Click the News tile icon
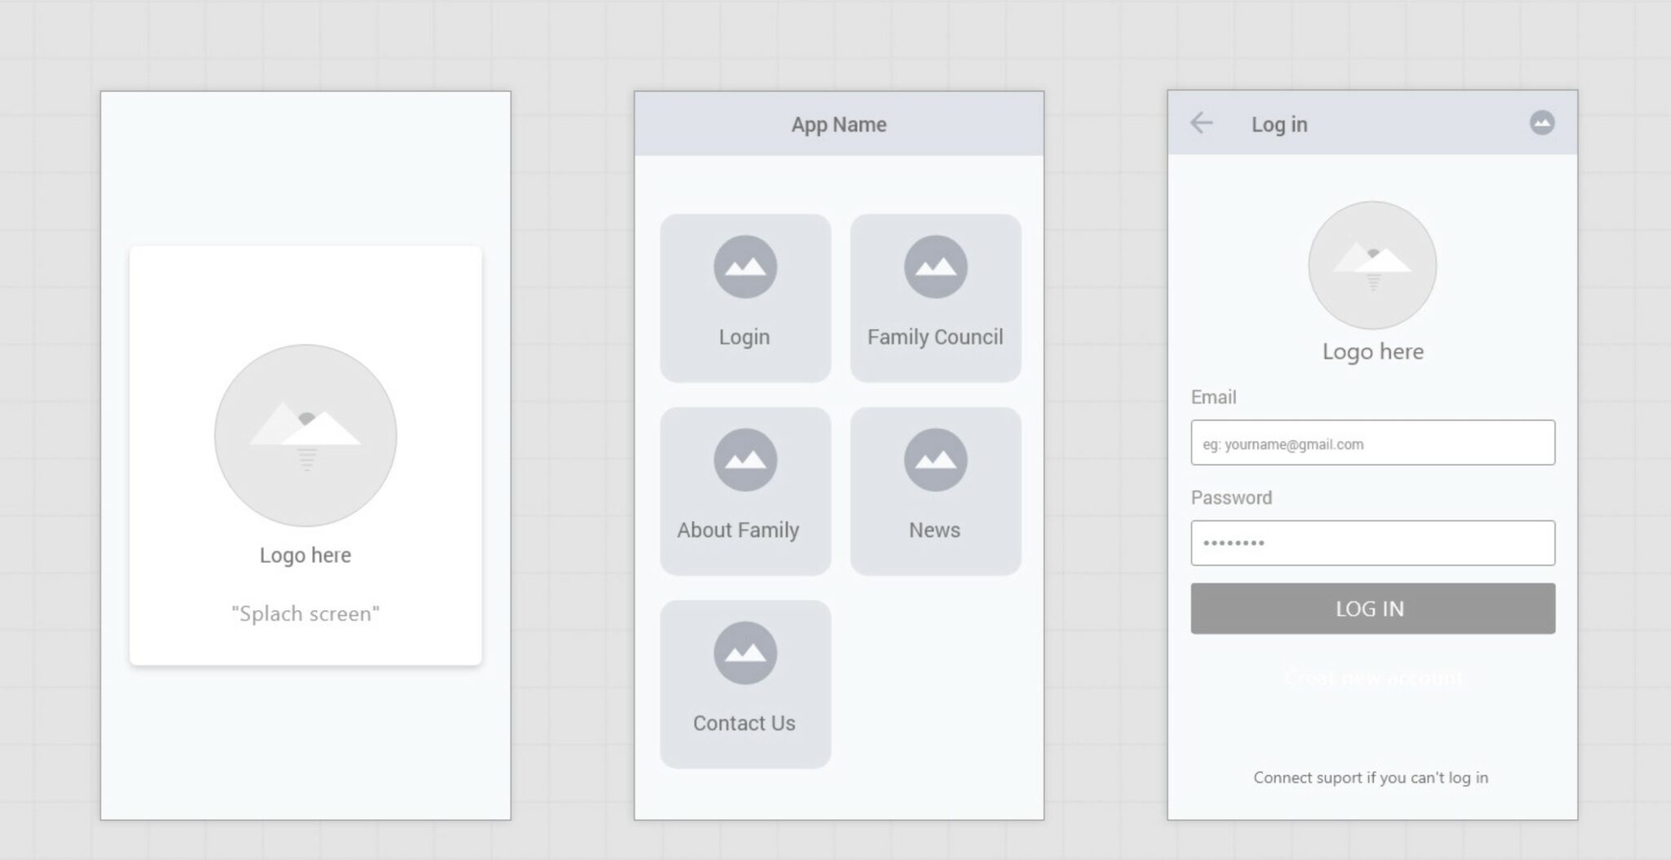 [x=935, y=459]
